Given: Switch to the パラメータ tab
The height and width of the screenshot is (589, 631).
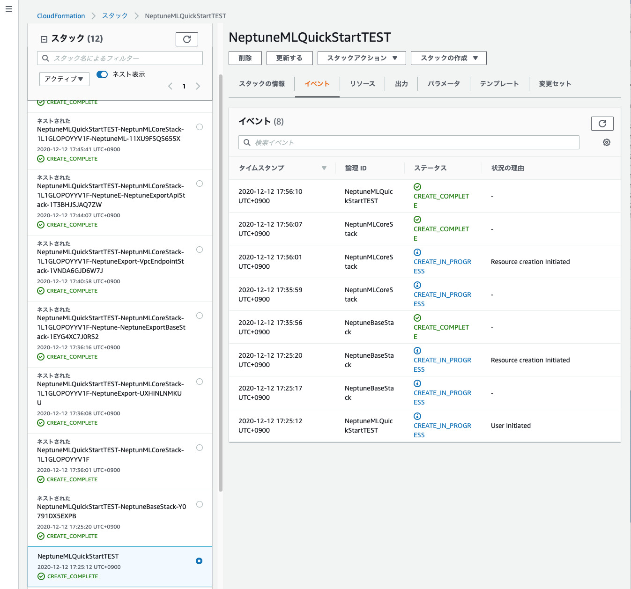Looking at the screenshot, I should pos(443,84).
